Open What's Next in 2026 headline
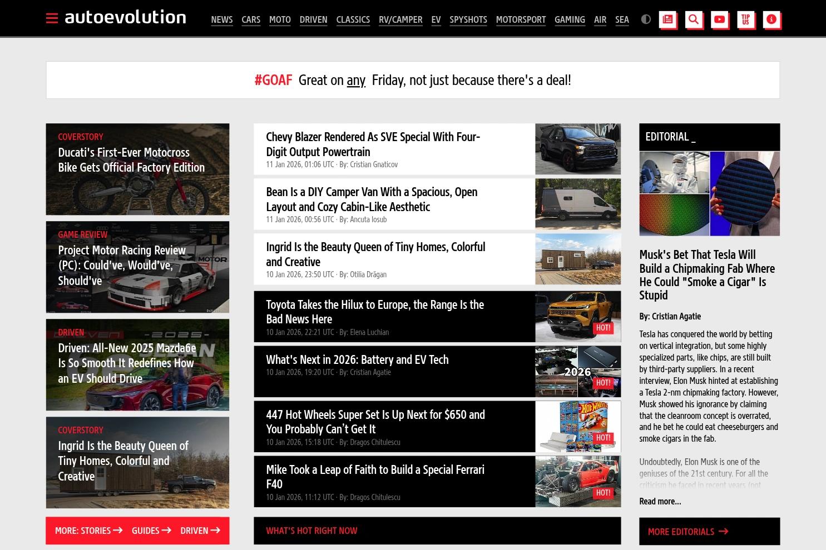Screen dimensions: 826x550 (357, 359)
